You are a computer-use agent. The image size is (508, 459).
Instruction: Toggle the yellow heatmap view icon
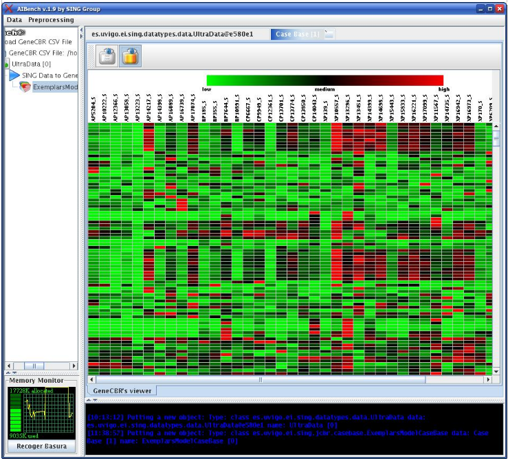pos(130,56)
